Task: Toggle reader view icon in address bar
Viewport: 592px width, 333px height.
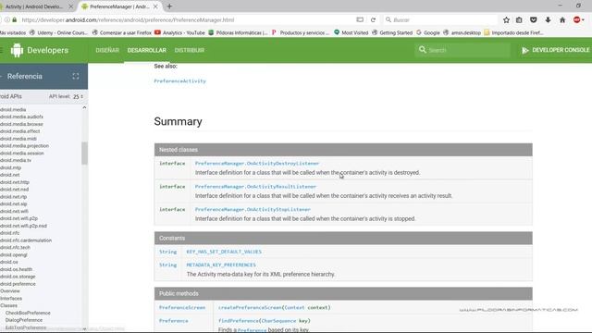Action: 360,19
